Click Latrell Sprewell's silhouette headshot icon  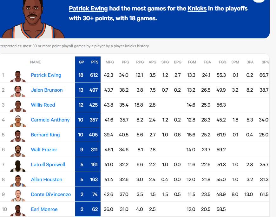[x=18, y=166]
